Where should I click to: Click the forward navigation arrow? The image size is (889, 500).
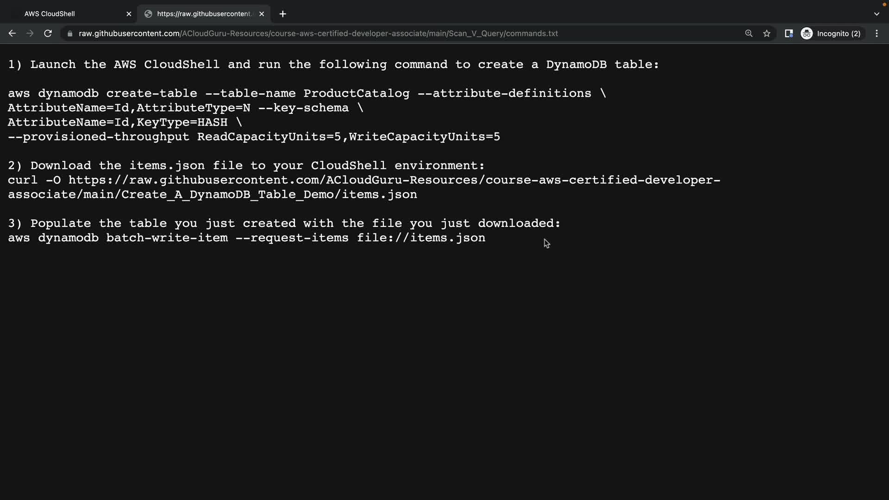[x=30, y=33]
